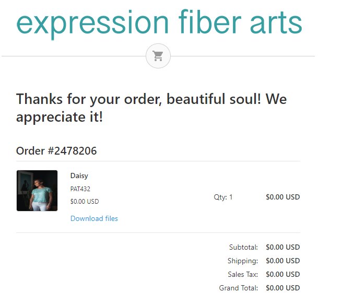Click the Shipping label
The image size is (342, 304).
(243, 261)
